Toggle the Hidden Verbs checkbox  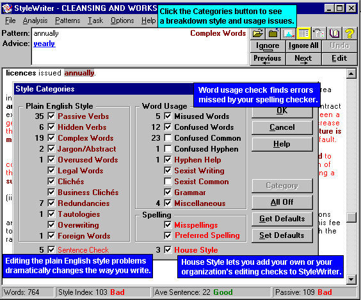coord(51,127)
